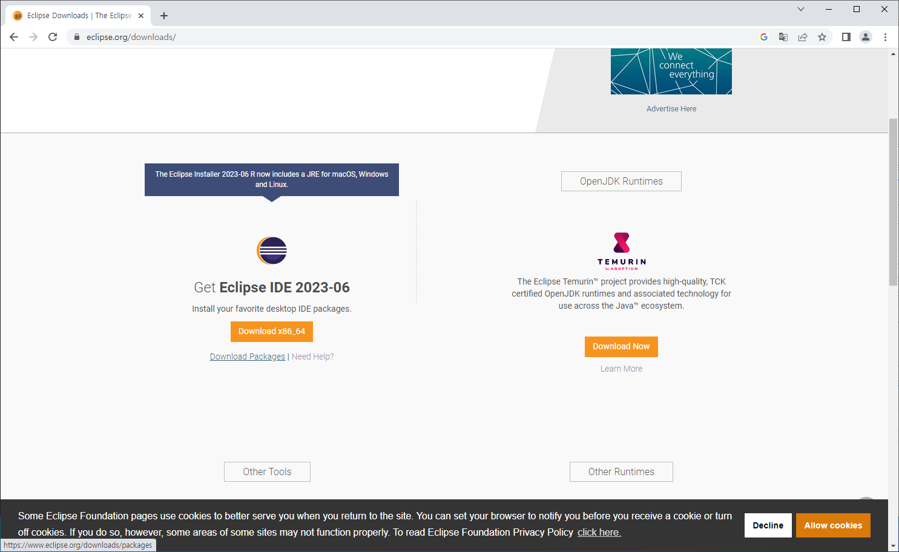Translate this page using the translate icon
Viewport: 899px width, 552px height.
pyautogui.click(x=783, y=37)
